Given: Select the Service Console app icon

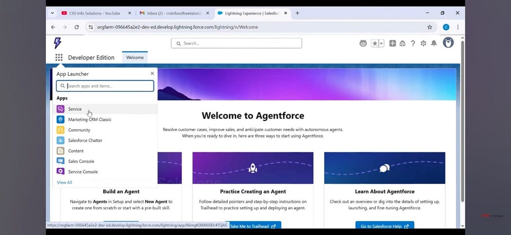Looking at the screenshot, I should pyautogui.click(x=61, y=171).
